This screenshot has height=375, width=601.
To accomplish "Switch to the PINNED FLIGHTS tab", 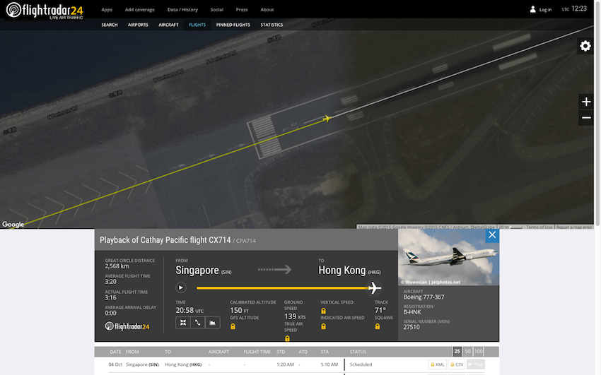I will pos(233,25).
